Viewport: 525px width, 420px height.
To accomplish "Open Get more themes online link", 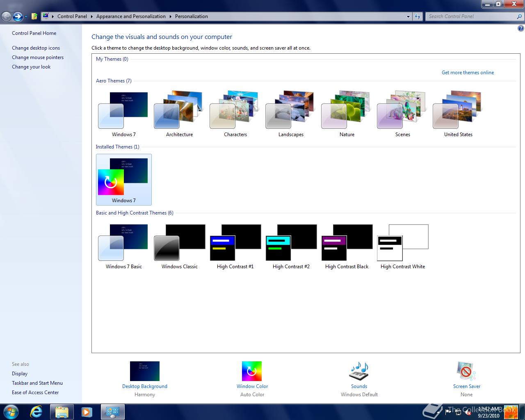I will click(x=468, y=73).
